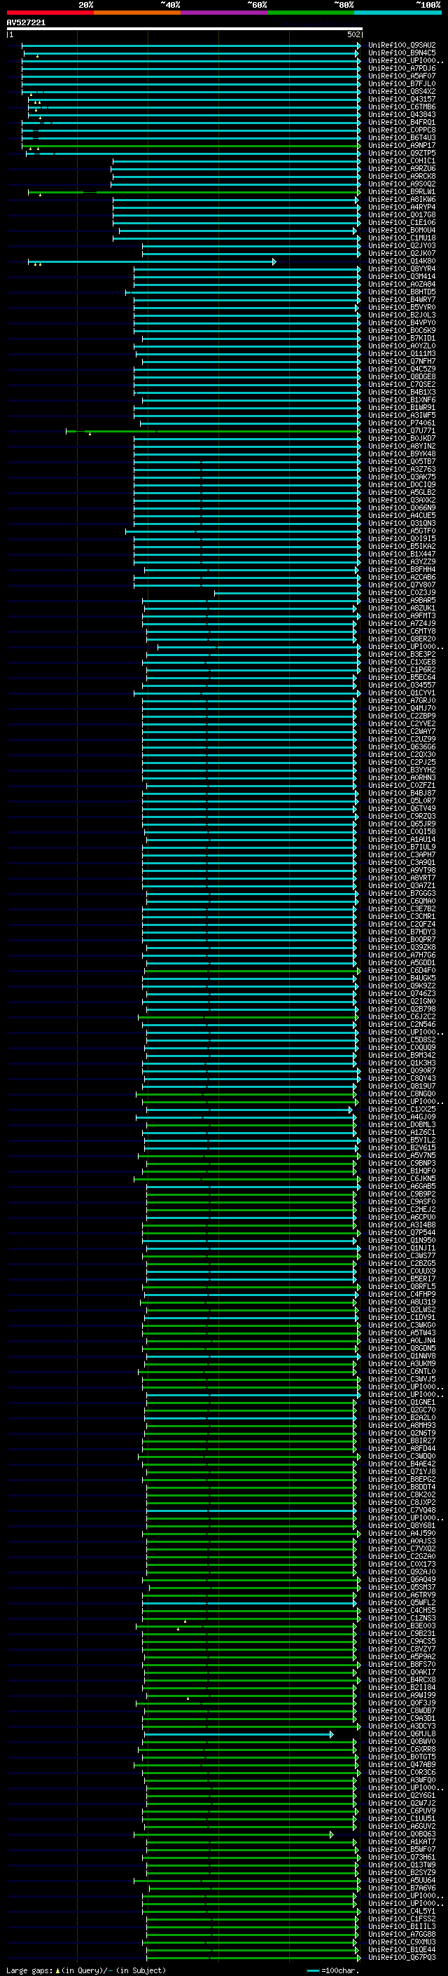Select hit UniRef100_B0TGT5
This screenshot has width=448, height=1976.
point(402,1757)
